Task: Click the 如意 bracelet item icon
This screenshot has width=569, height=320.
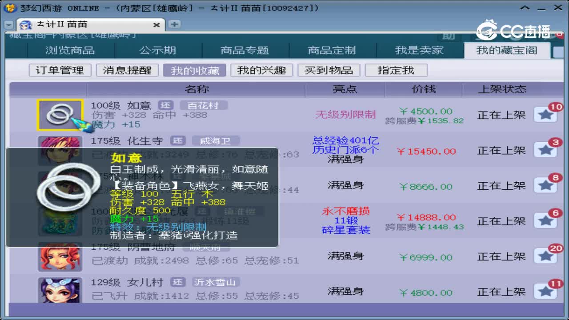Action: click(x=60, y=115)
